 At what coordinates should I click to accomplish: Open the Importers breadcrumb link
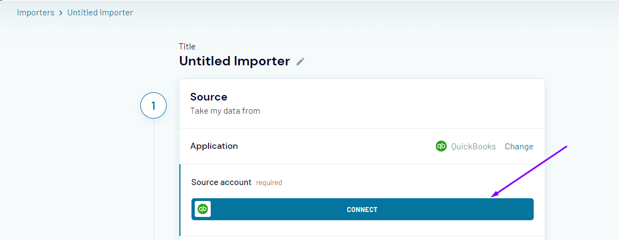click(x=36, y=13)
